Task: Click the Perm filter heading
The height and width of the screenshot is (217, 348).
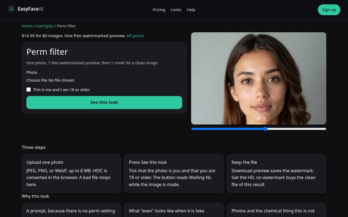Action: point(47,52)
